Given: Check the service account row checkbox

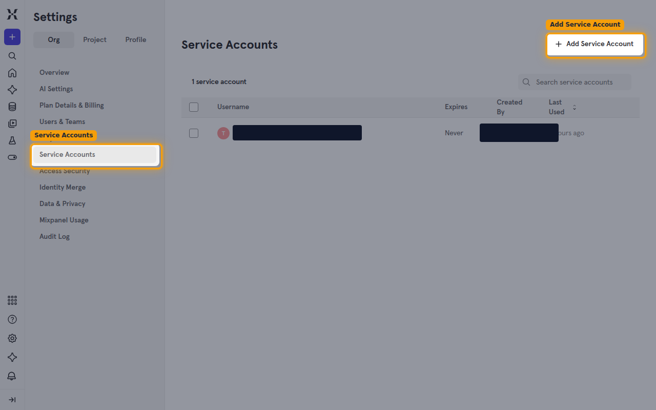Looking at the screenshot, I should coord(194,133).
